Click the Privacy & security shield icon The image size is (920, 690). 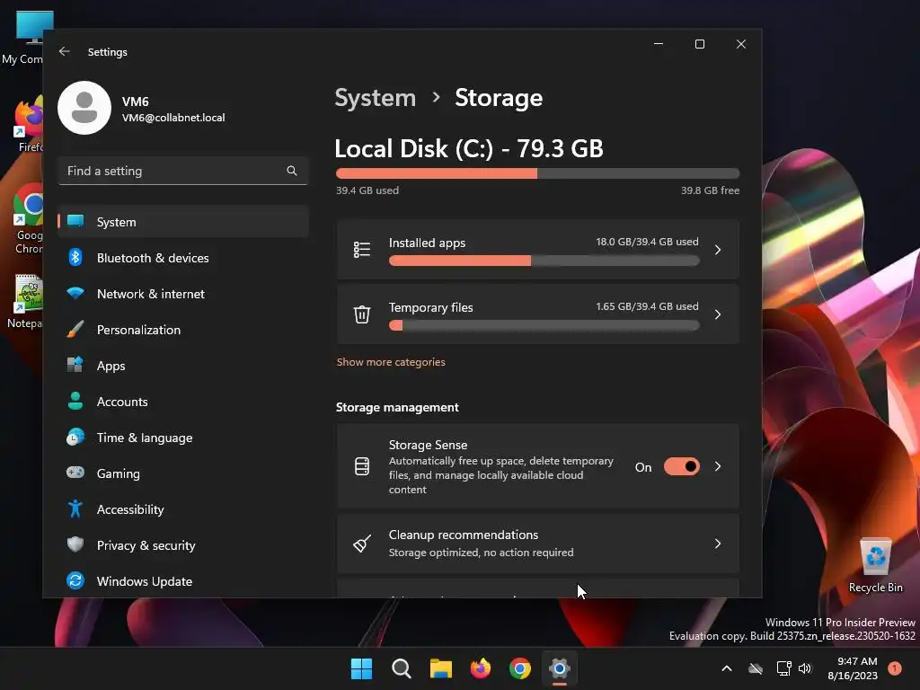[75, 545]
